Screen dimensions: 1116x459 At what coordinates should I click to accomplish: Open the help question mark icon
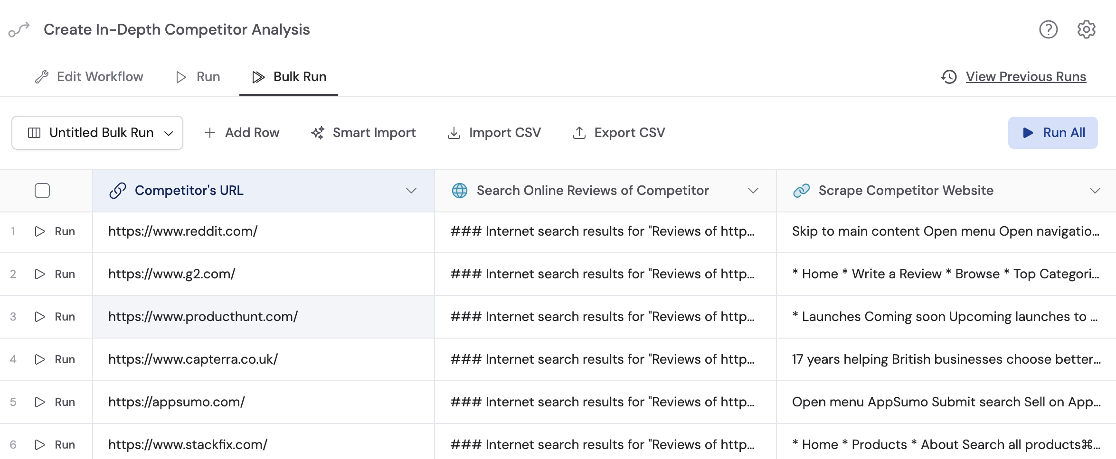pos(1048,29)
